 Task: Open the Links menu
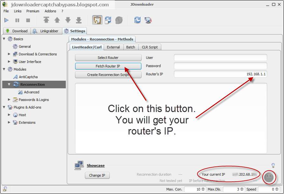18,11
